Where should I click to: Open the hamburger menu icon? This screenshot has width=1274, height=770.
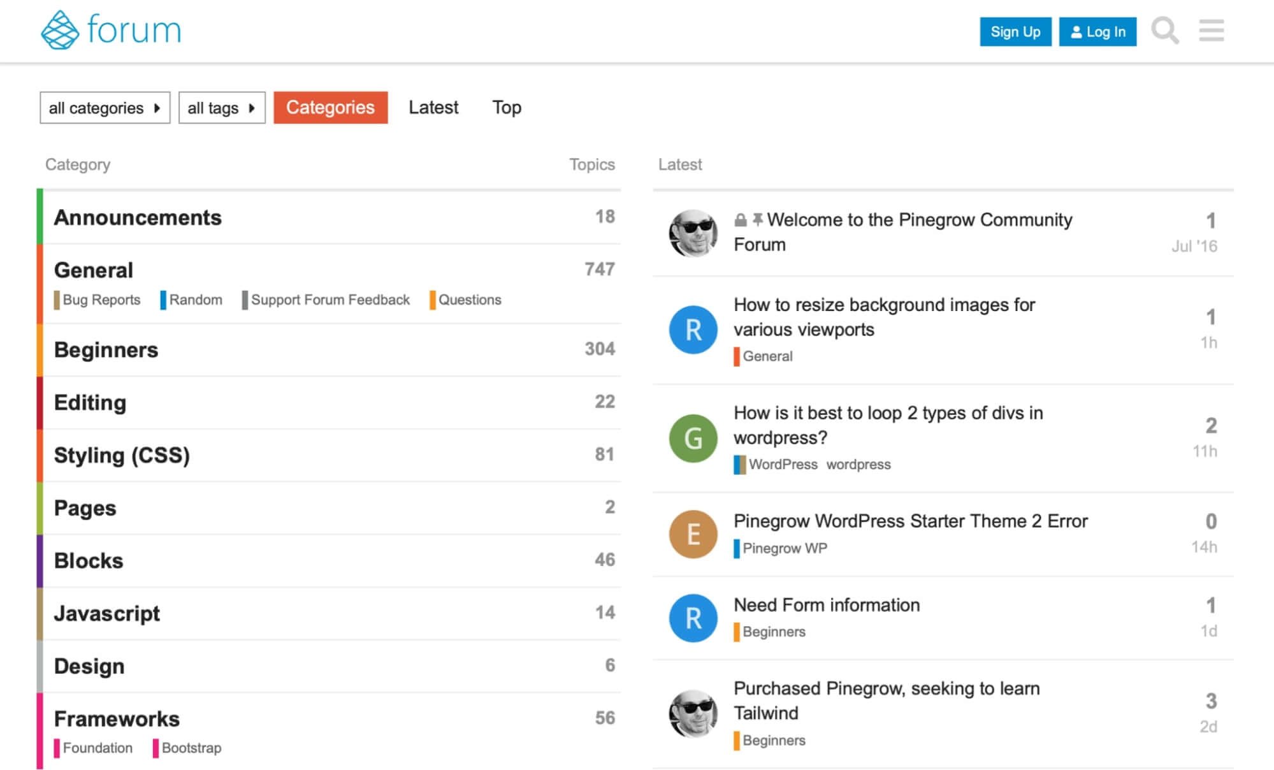coord(1211,31)
